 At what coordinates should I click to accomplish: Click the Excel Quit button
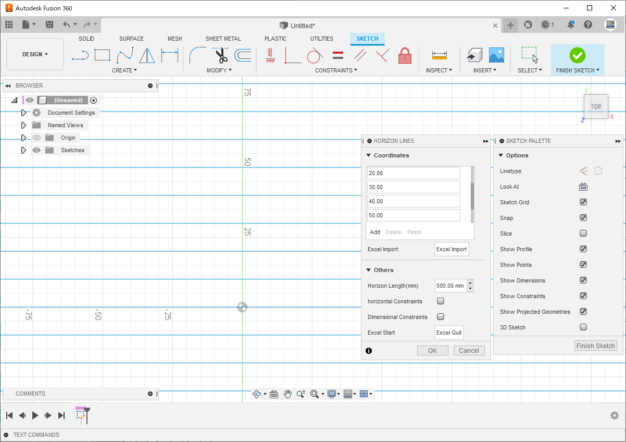[x=449, y=333]
